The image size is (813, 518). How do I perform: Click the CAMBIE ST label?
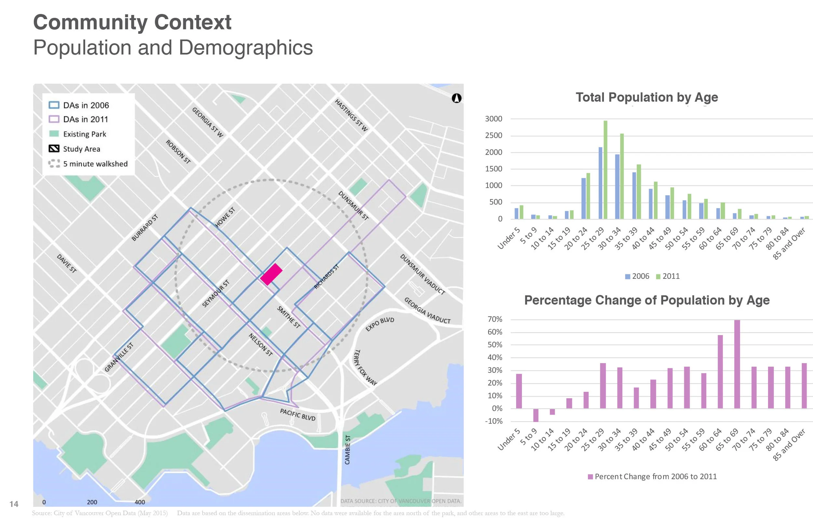[347, 449]
